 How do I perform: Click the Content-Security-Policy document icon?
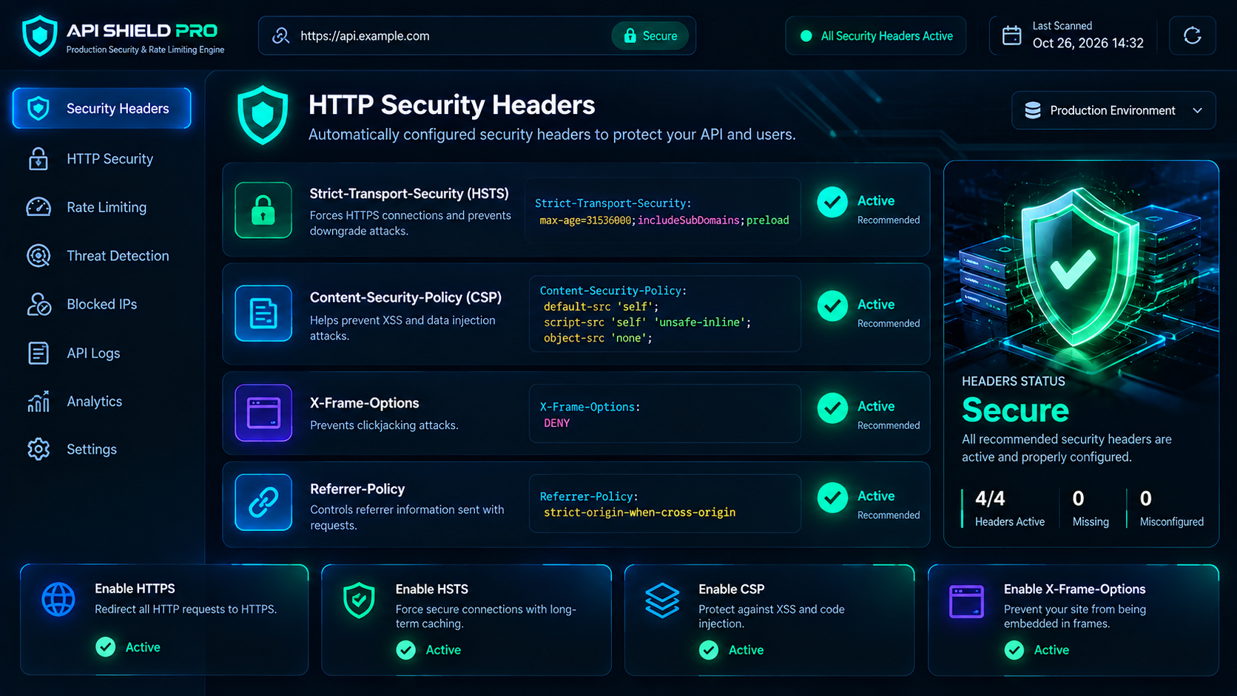263,313
